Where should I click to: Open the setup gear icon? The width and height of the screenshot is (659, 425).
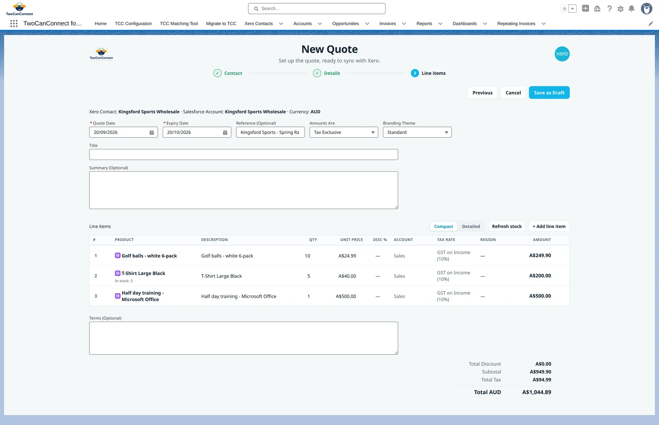[x=620, y=9]
